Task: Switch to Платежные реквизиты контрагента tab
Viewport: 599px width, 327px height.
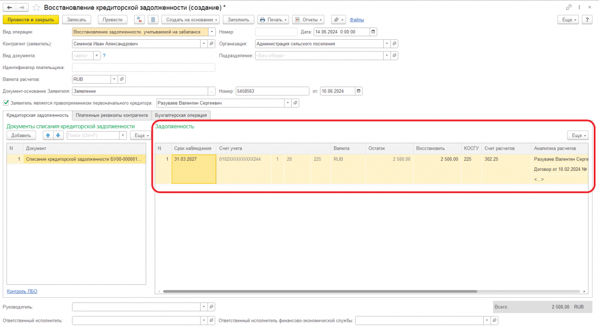Action: coord(112,115)
